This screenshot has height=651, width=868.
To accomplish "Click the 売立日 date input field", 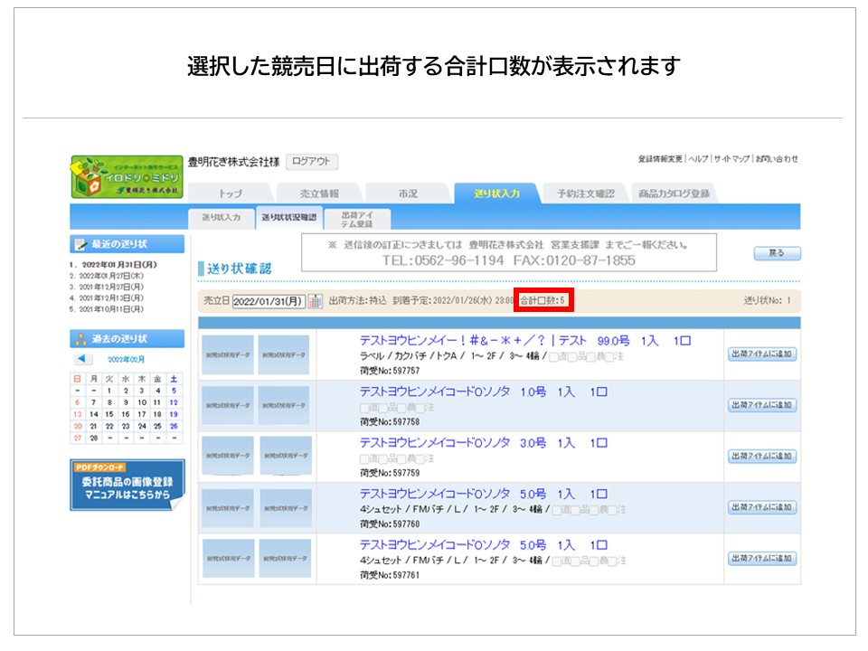I will 269,301.
